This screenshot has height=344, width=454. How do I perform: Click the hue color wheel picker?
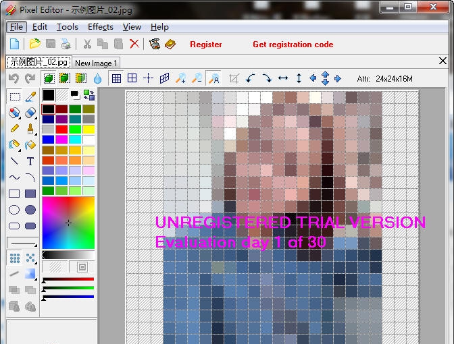click(x=68, y=223)
